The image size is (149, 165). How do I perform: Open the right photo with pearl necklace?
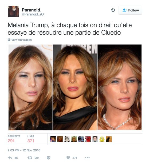click(x=119, y=87)
